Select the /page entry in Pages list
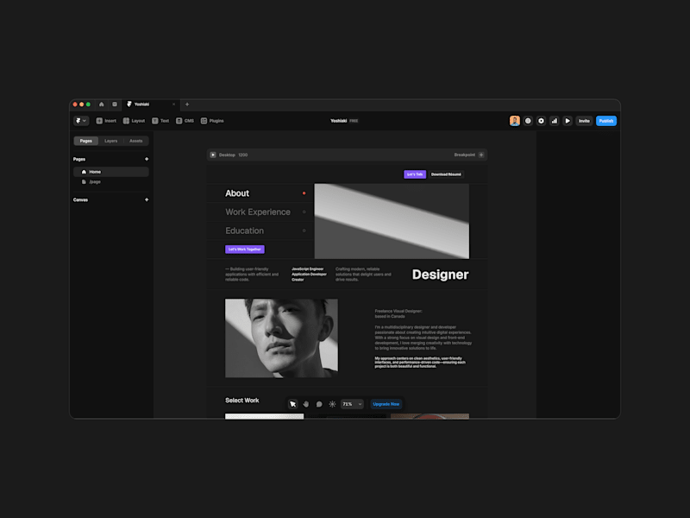 tap(111, 181)
